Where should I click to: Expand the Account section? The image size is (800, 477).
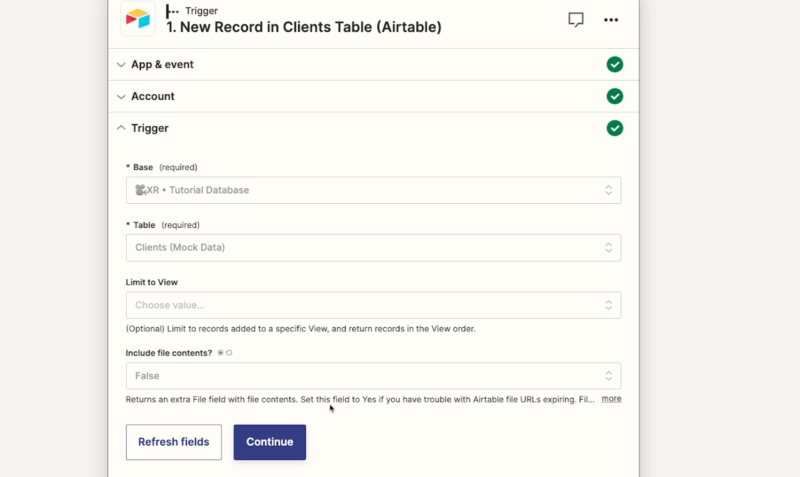point(373,96)
